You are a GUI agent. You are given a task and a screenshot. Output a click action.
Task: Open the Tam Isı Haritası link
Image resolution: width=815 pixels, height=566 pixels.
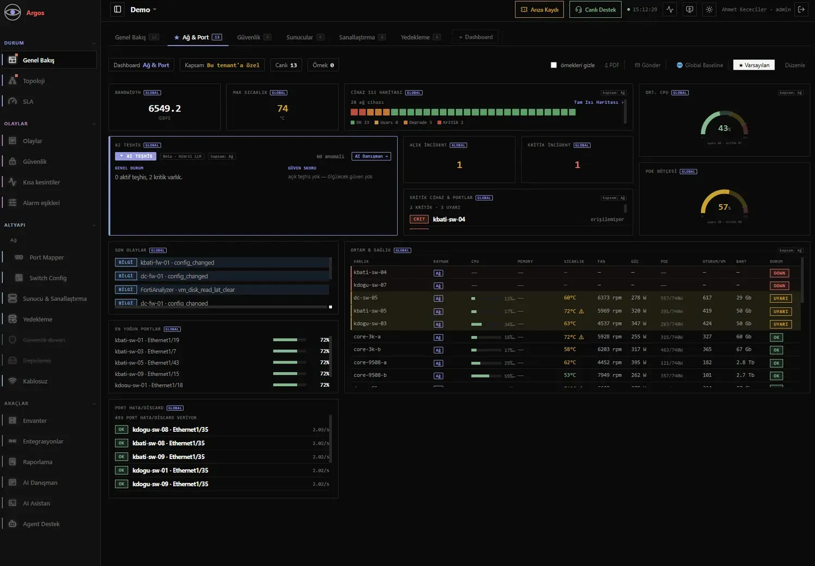599,102
